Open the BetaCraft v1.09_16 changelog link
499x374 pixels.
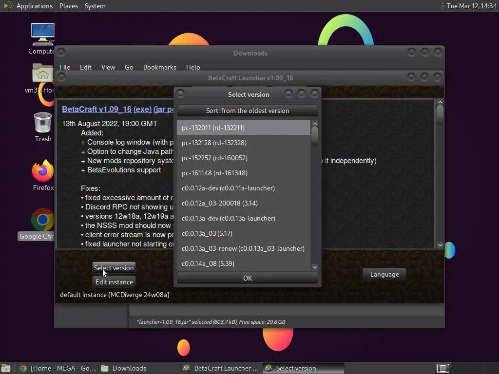(x=97, y=109)
